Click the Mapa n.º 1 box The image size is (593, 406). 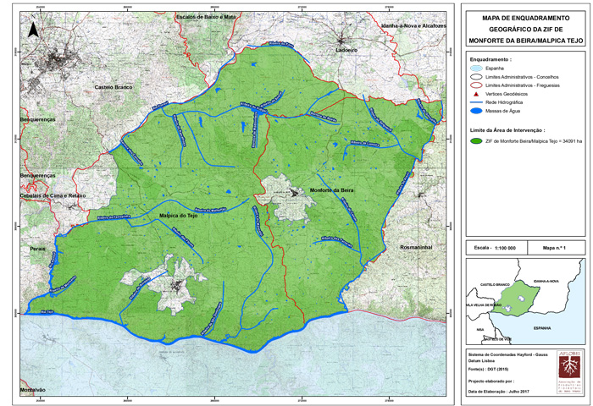click(553, 248)
